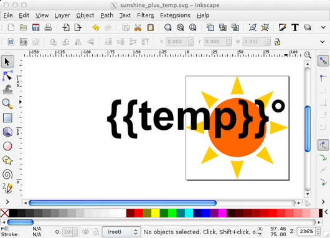This screenshot has width=330, height=238.
Task: Expand hidden tools at toolbox bottom
Action: 7,202
